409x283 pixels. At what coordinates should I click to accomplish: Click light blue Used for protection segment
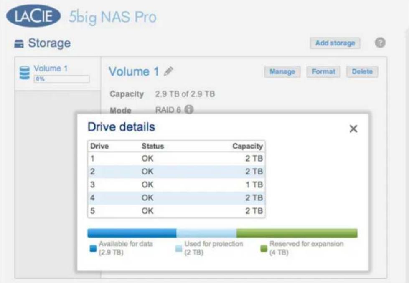[x=206, y=233]
